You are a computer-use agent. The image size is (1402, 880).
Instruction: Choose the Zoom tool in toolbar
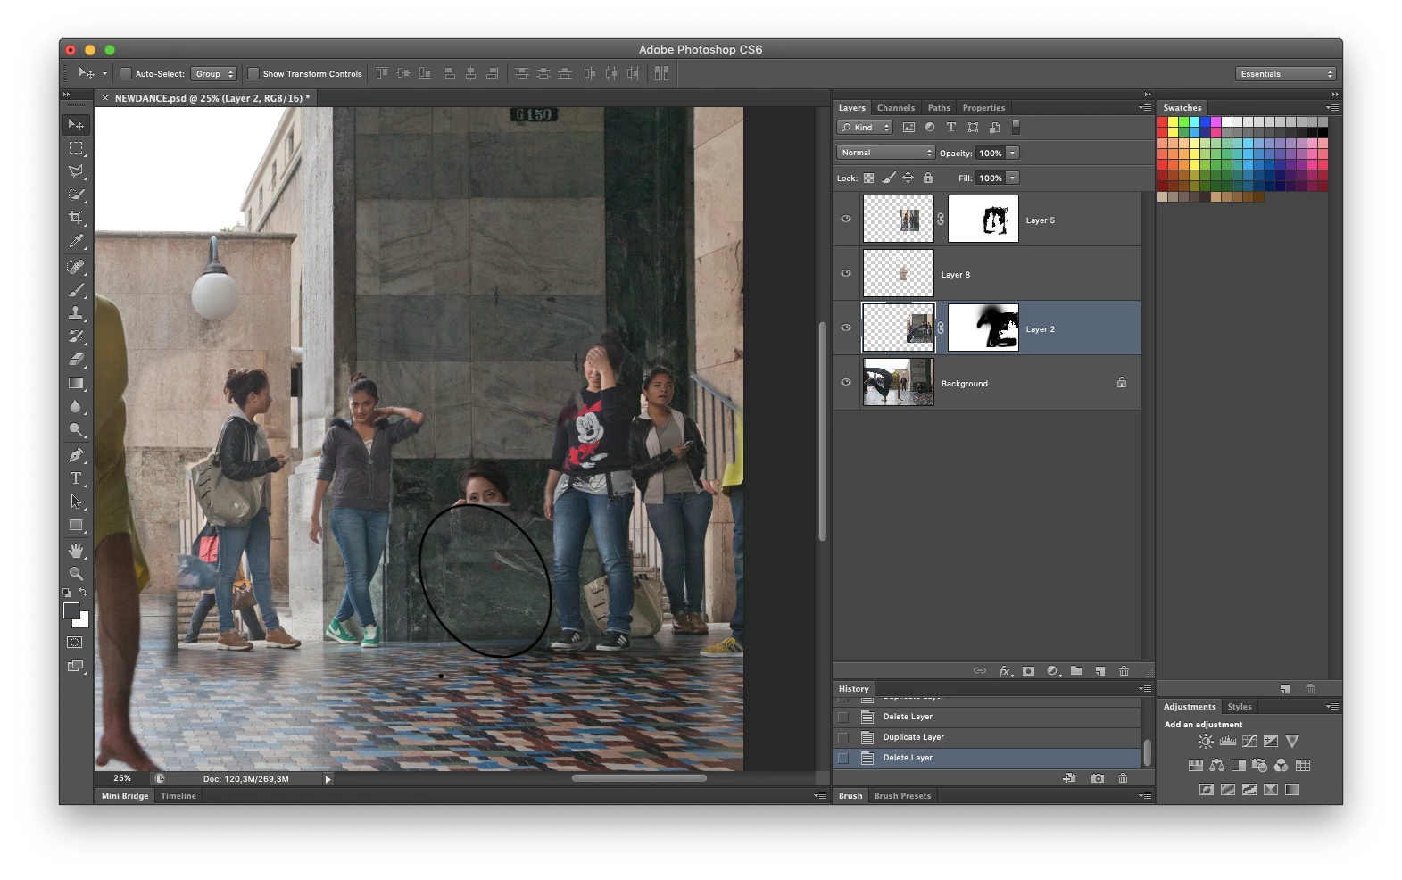coord(76,573)
